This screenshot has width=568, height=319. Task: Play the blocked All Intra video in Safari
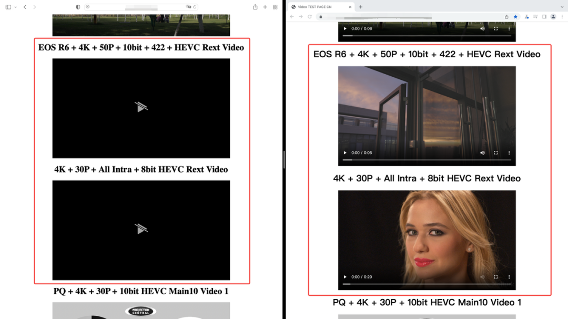pyautogui.click(x=141, y=229)
